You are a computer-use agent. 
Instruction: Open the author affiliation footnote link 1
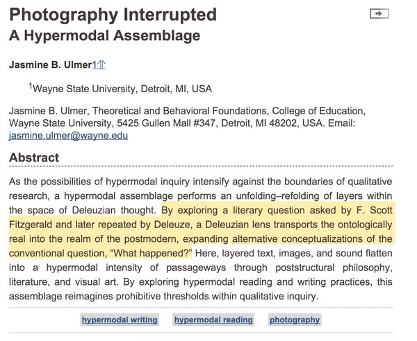tap(95, 64)
